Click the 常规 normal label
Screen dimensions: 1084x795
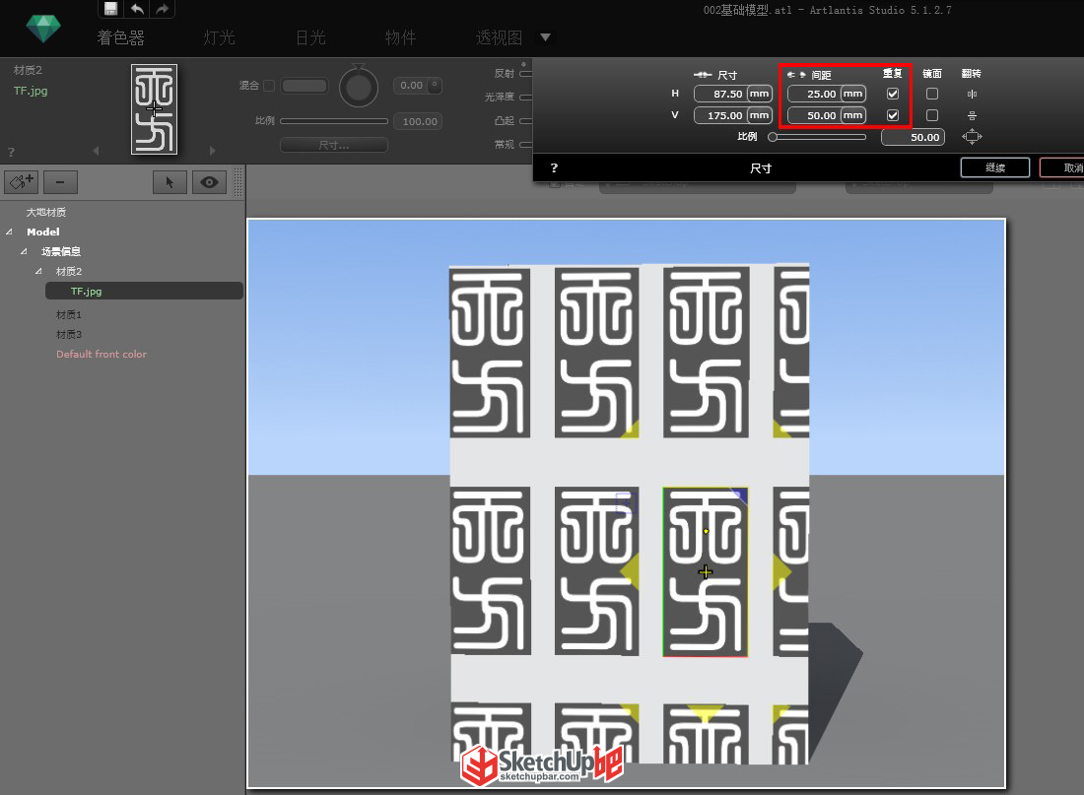click(x=505, y=145)
